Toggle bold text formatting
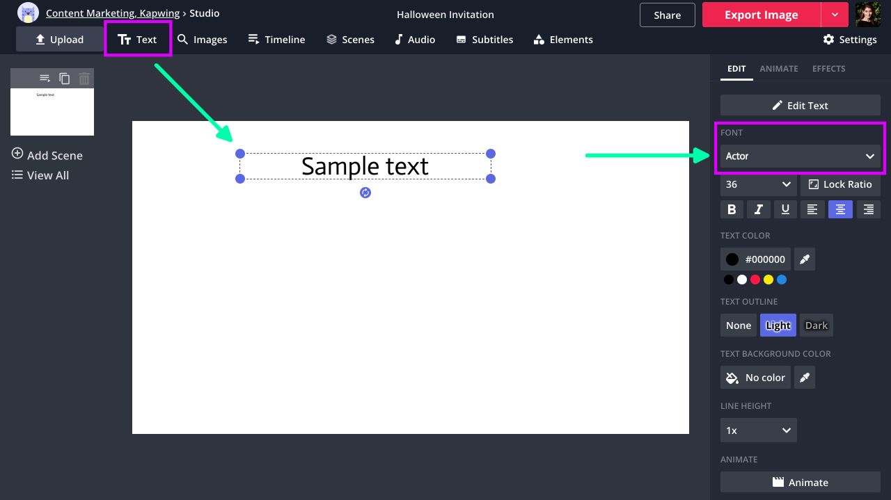The width and height of the screenshot is (891, 500). [732, 209]
